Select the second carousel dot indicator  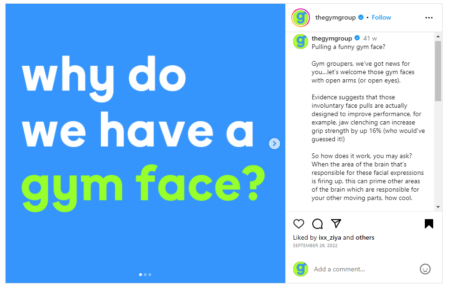145,275
